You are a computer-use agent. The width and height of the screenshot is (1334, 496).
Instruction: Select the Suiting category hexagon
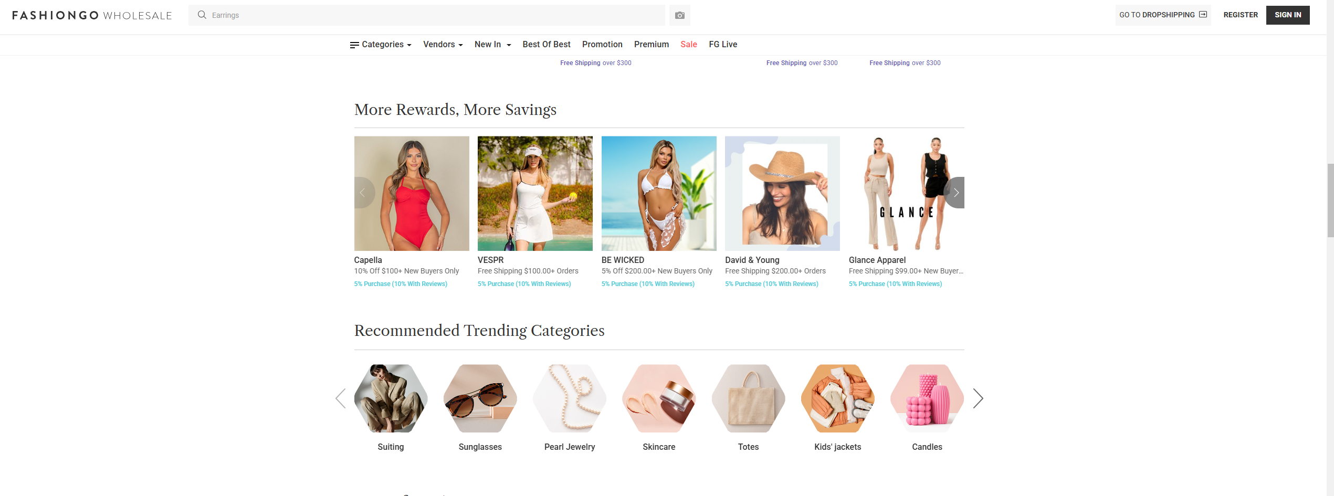point(391,398)
